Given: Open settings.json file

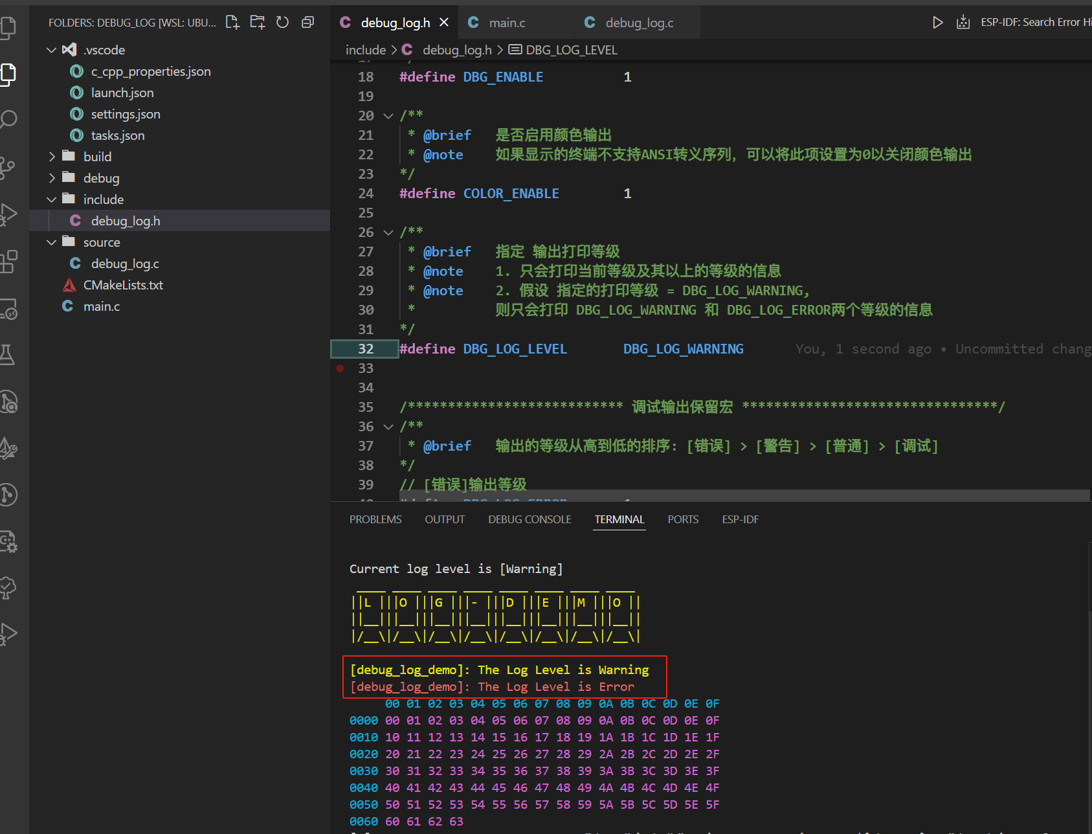Looking at the screenshot, I should 180,114.
